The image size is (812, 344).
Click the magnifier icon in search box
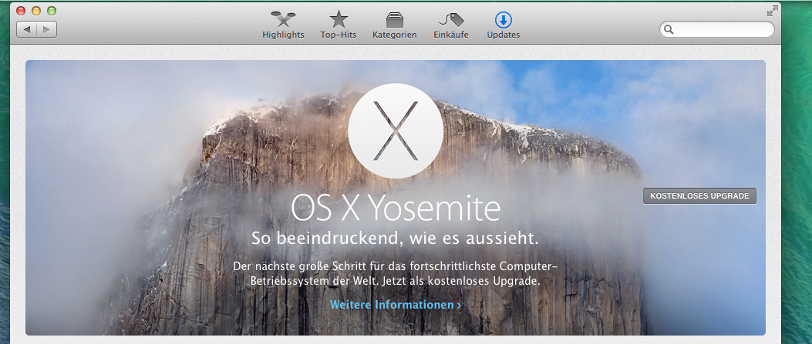coord(669,29)
